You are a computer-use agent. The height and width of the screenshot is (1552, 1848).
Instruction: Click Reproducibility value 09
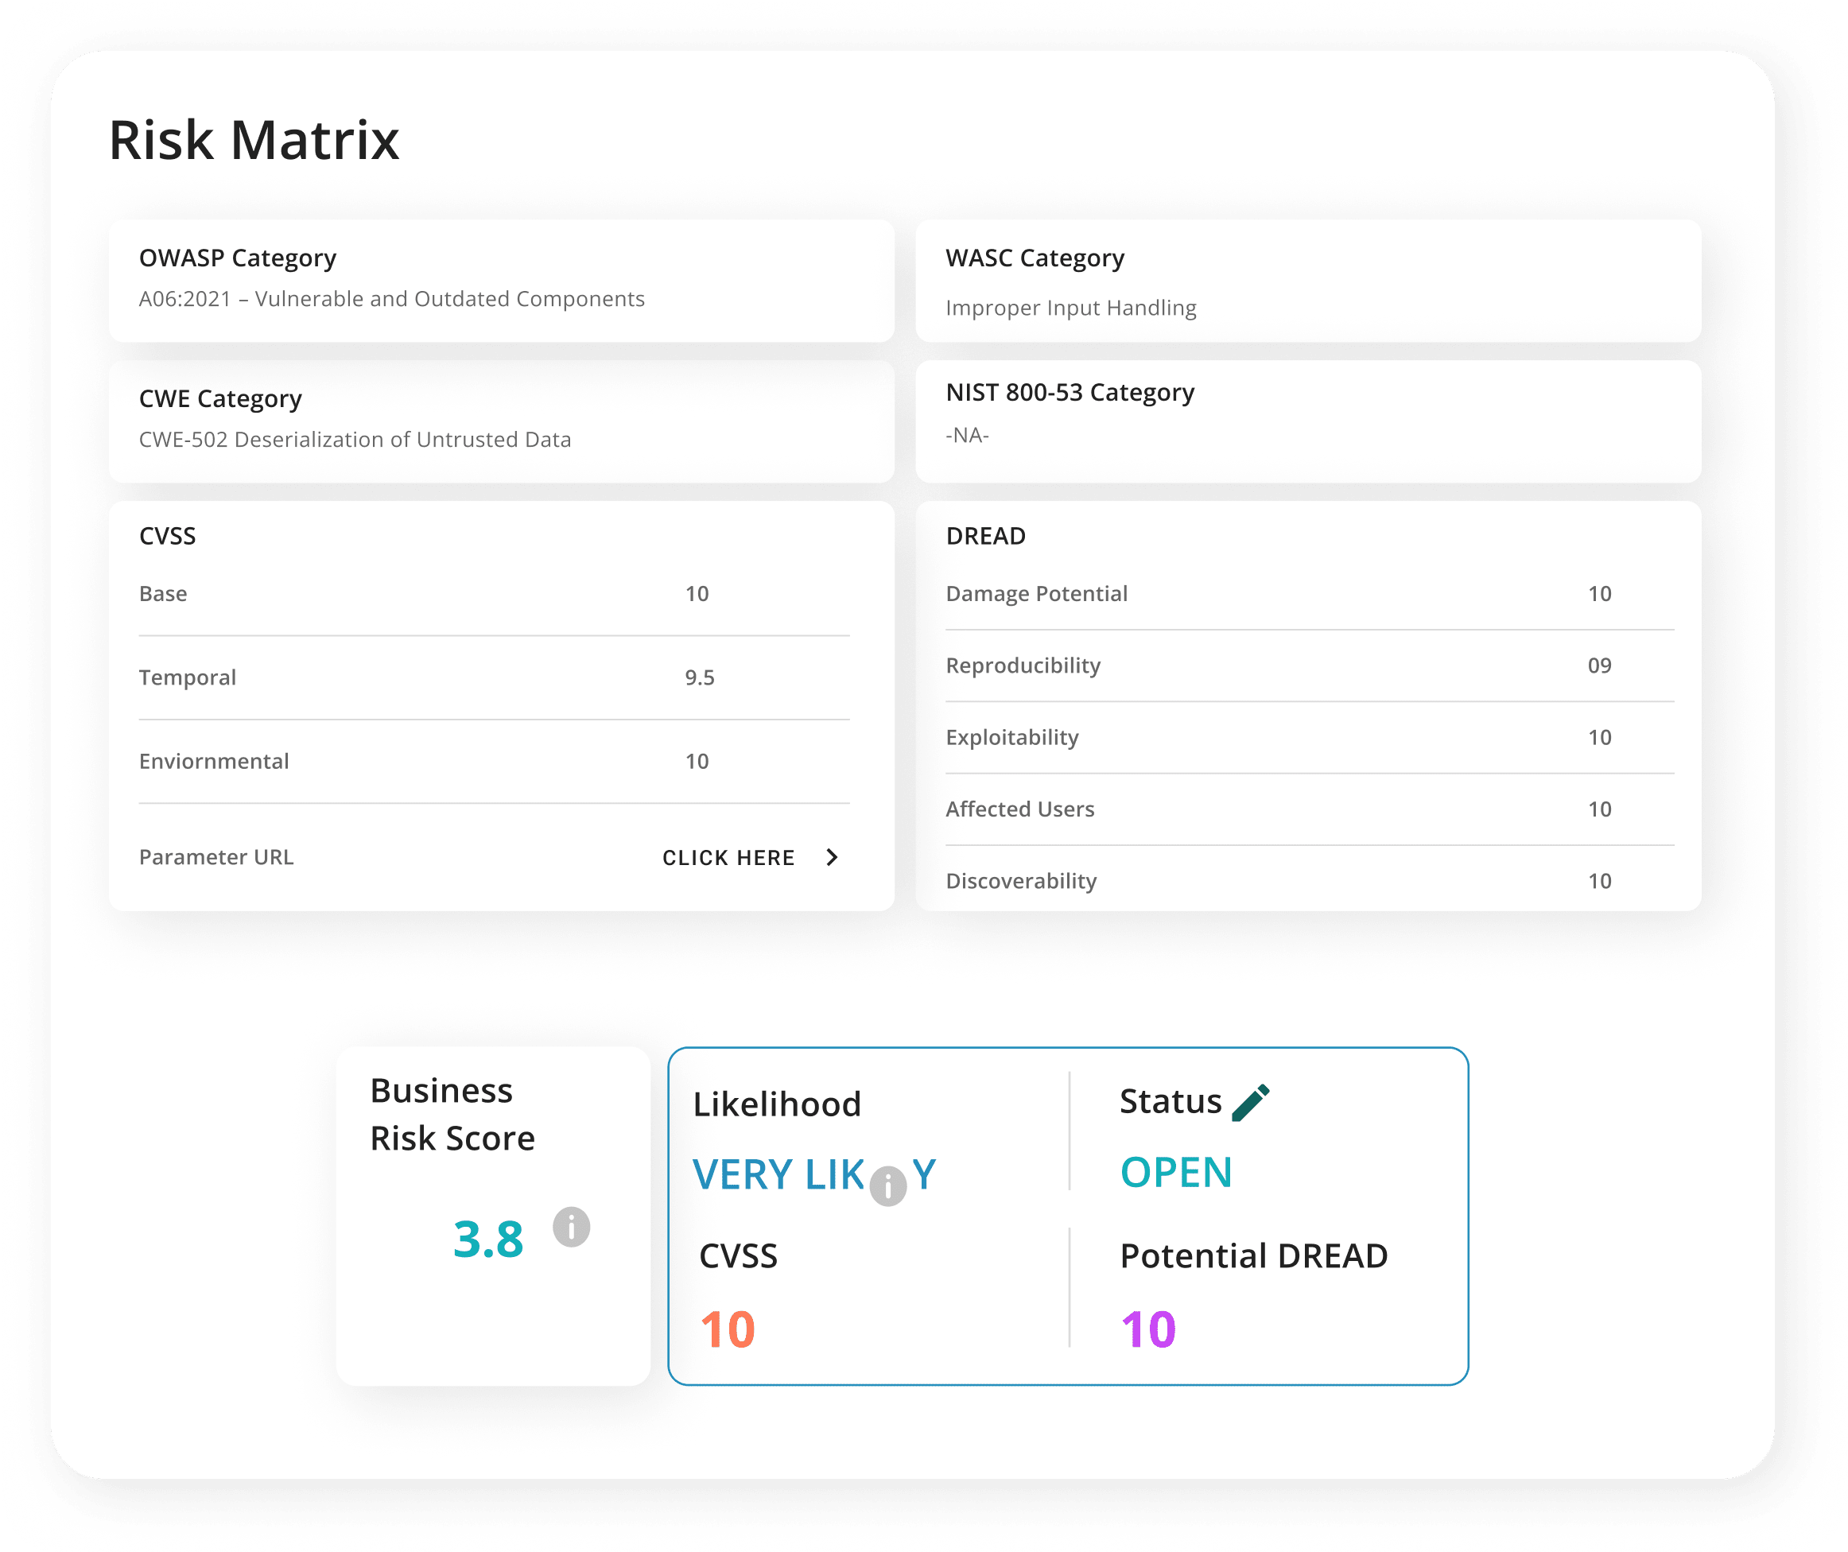click(x=1600, y=666)
